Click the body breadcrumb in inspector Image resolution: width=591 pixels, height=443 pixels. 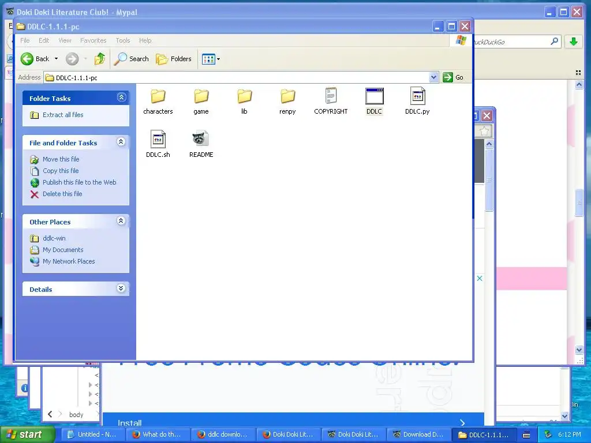(76, 415)
